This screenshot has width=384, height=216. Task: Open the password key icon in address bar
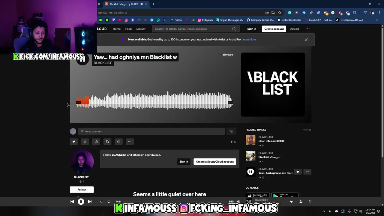(x=267, y=13)
